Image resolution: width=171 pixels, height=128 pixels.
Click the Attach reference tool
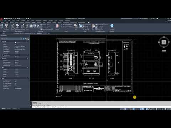31,26
